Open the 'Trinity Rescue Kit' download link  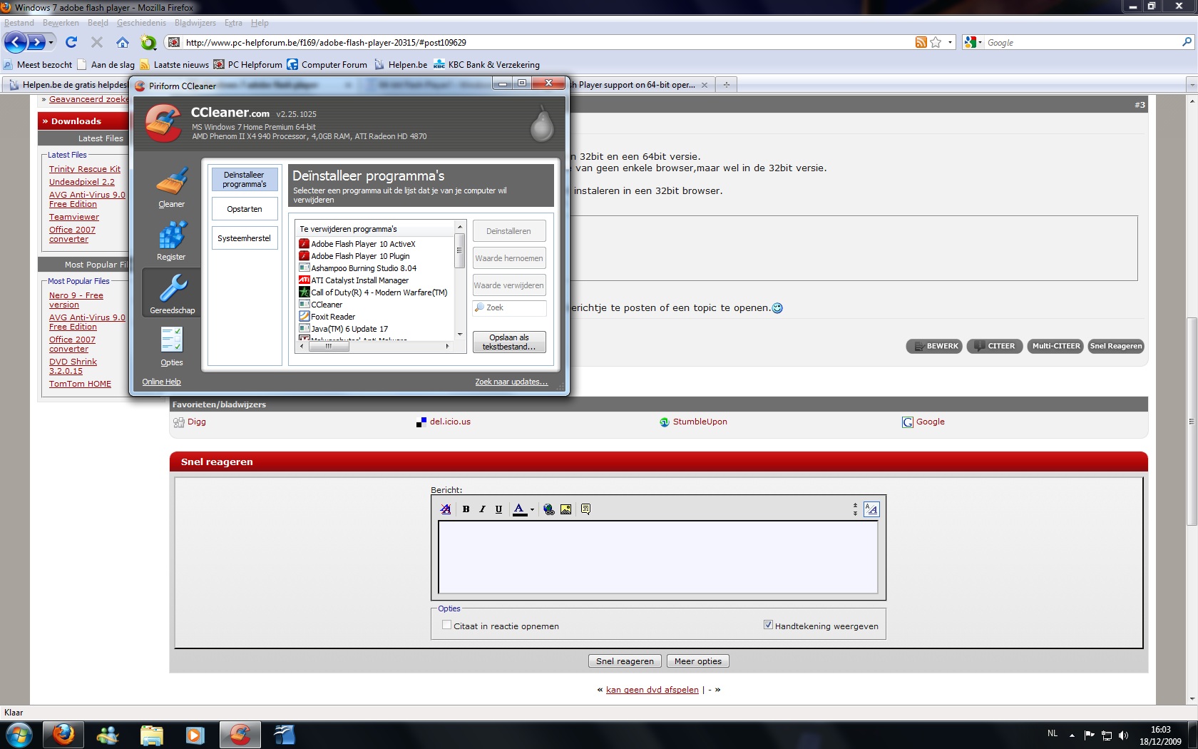pyautogui.click(x=85, y=169)
